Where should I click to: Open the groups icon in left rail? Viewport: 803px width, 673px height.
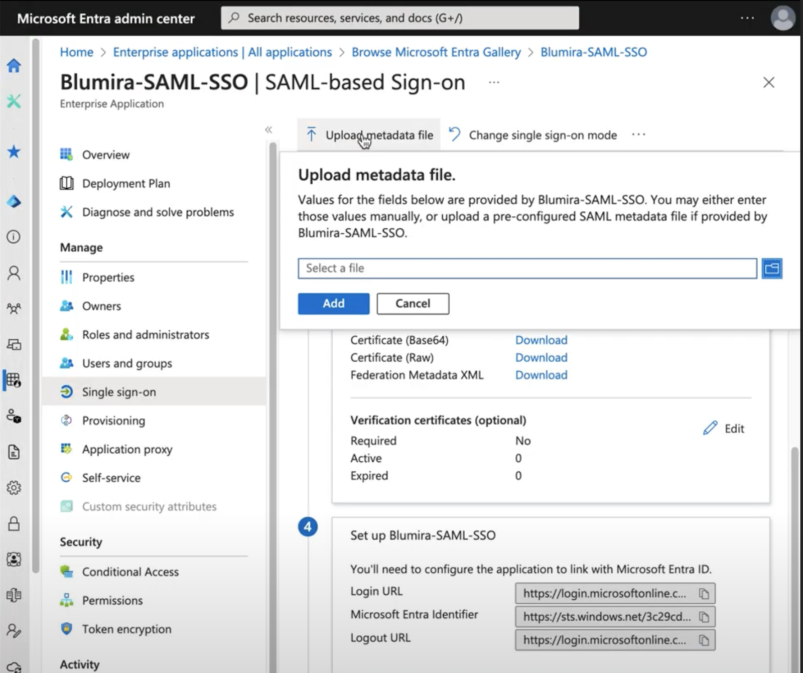[14, 308]
